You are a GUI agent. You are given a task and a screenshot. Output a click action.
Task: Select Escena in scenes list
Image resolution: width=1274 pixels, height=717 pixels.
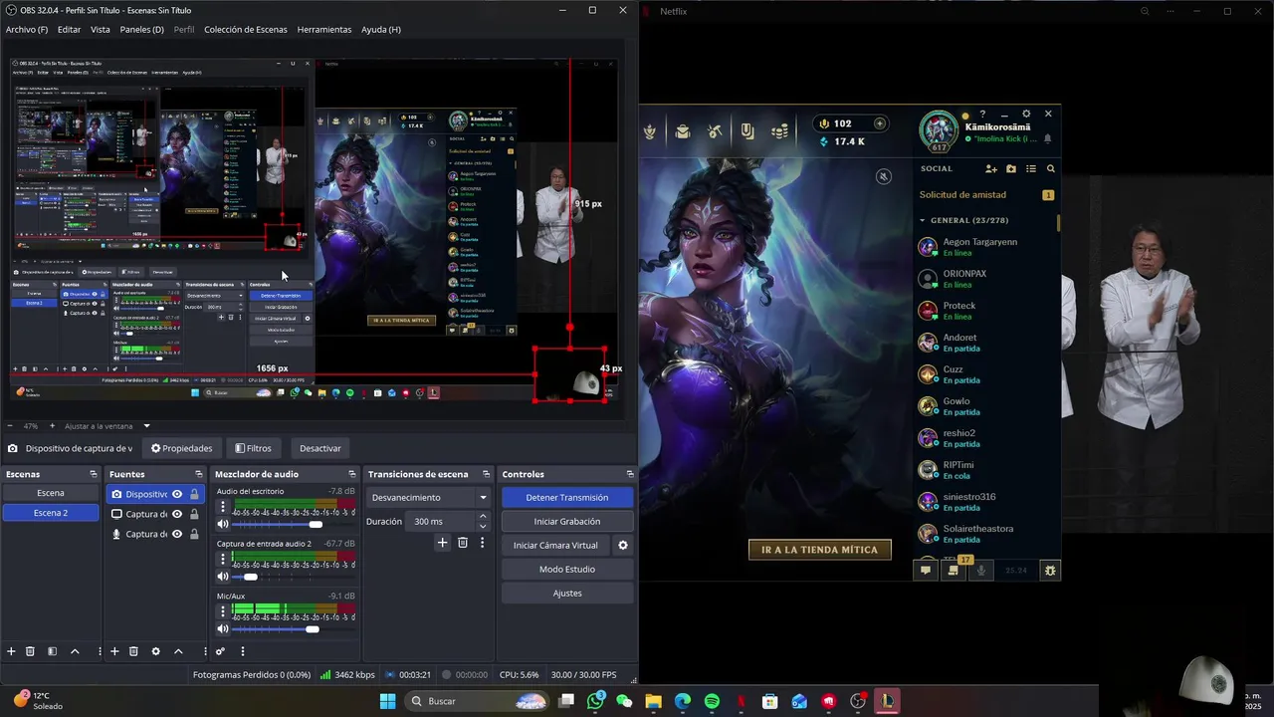51,493
